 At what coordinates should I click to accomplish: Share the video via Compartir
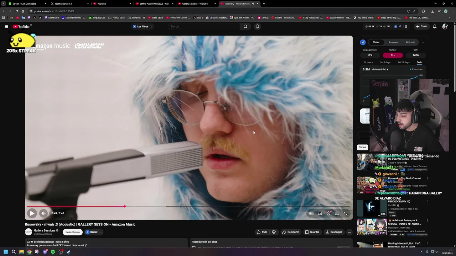pos(290,232)
